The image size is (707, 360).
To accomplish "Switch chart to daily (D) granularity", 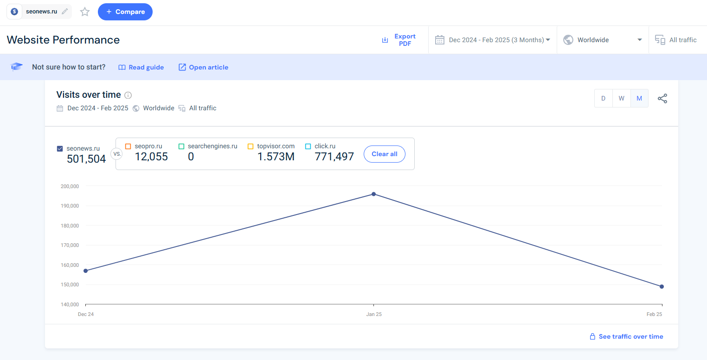I will [x=604, y=98].
